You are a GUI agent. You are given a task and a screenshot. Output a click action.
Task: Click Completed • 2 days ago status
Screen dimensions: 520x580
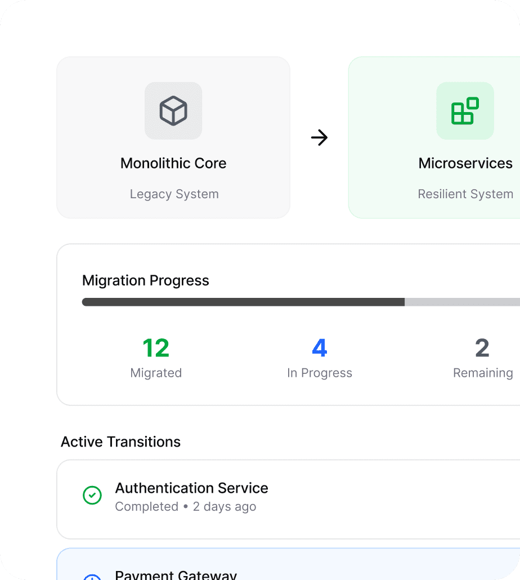point(186,506)
